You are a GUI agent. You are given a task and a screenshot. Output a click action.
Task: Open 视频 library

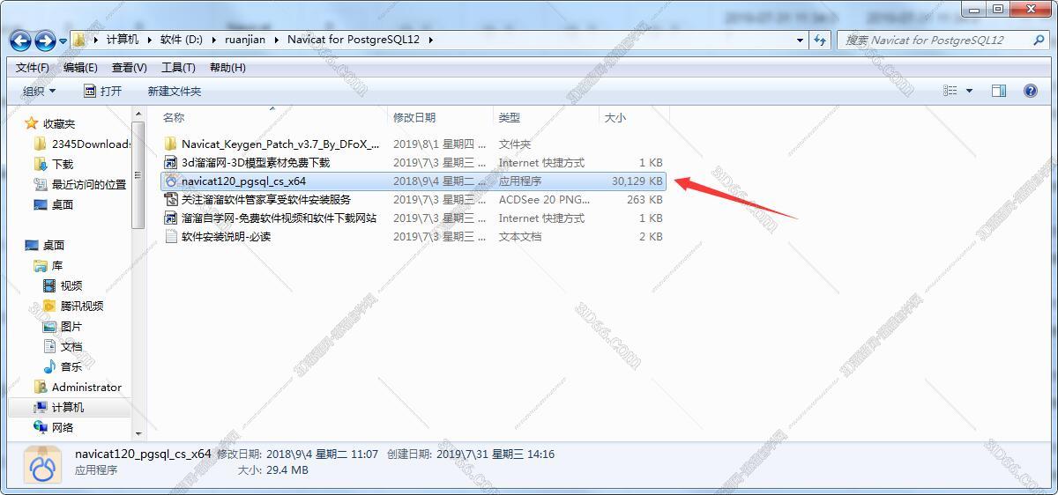tap(71, 285)
